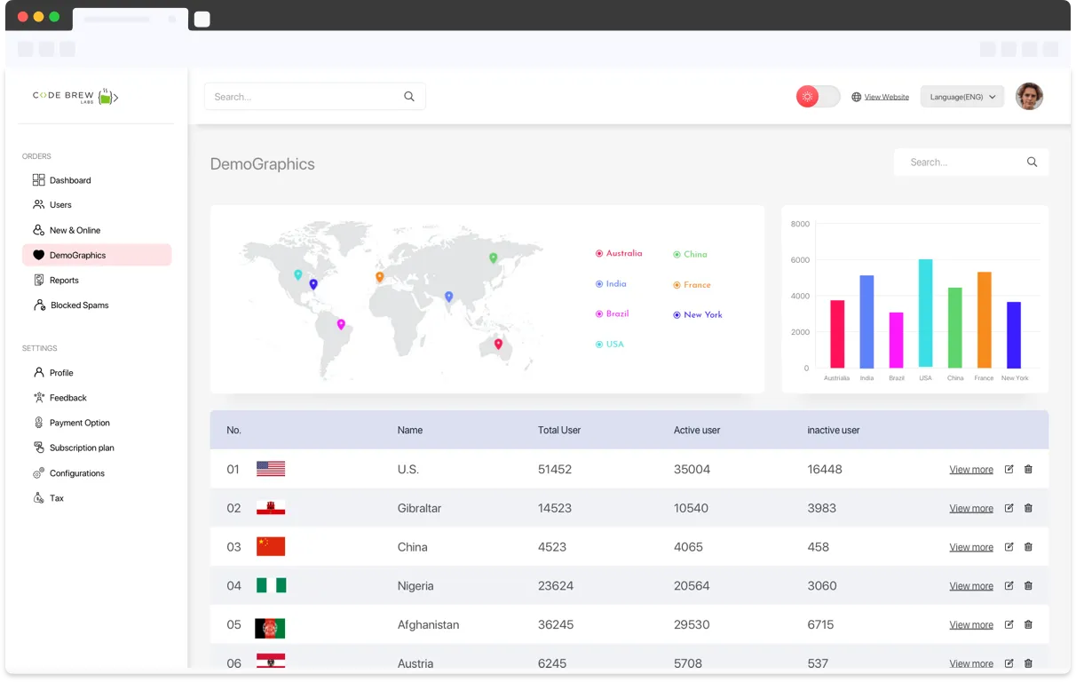1076x682 pixels.
Task: Open the user profile avatar menu
Action: point(1029,97)
